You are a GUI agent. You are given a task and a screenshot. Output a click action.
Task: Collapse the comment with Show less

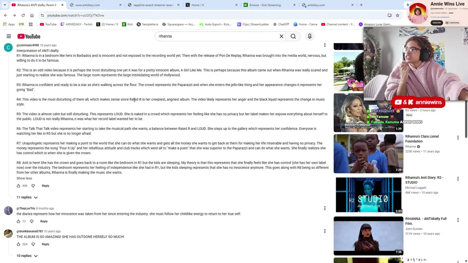tap(24, 178)
